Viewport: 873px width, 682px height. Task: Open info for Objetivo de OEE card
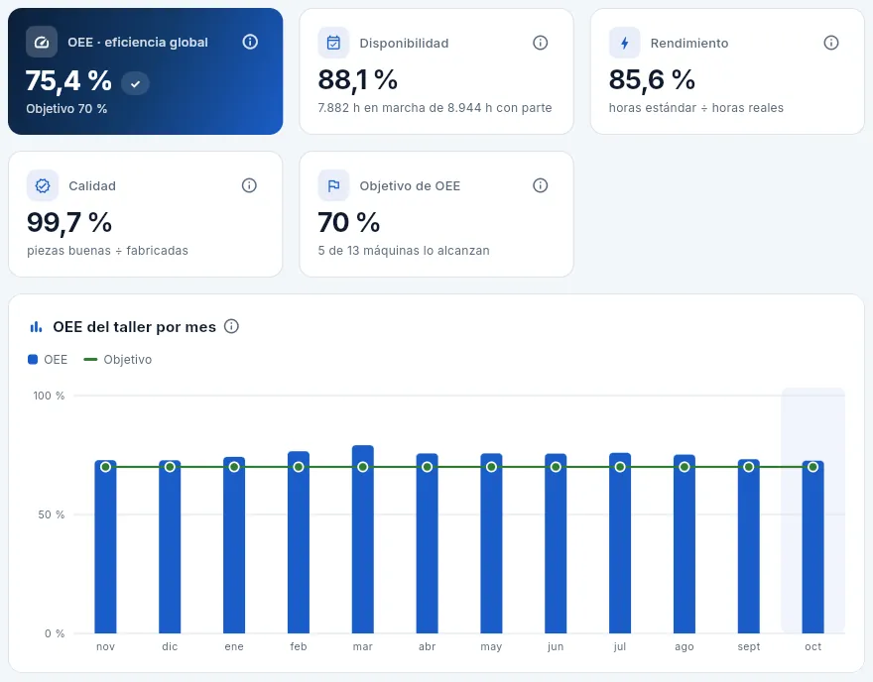tap(540, 185)
